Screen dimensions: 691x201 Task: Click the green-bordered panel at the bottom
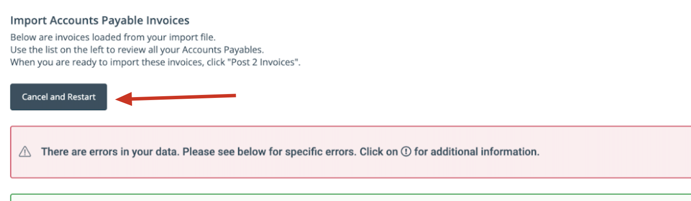(351, 198)
